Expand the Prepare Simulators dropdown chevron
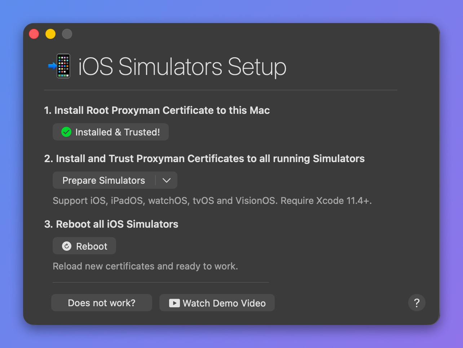Viewport: 463px width, 348px height. (x=167, y=180)
